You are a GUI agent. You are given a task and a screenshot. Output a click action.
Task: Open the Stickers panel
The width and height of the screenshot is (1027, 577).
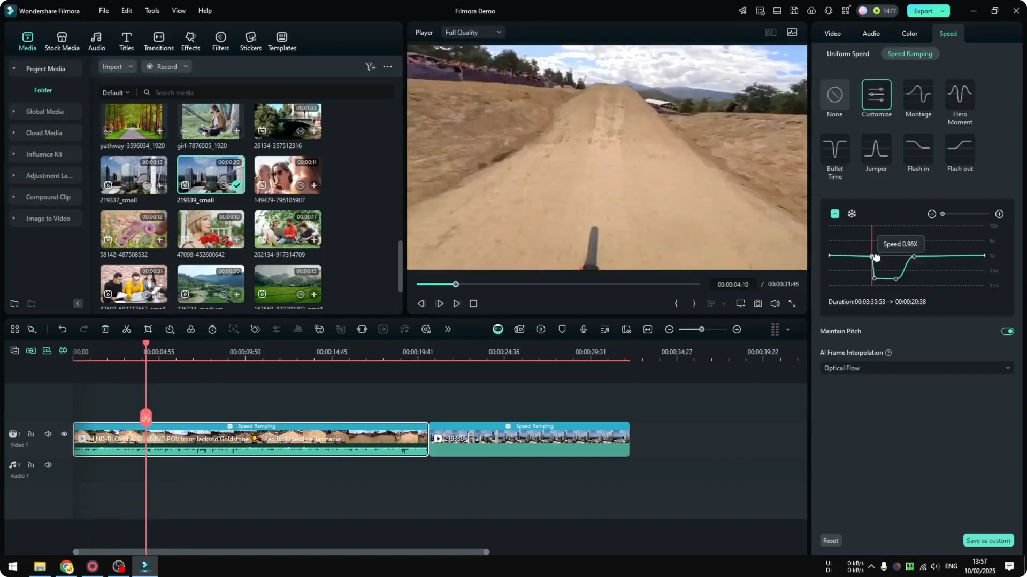tap(250, 40)
